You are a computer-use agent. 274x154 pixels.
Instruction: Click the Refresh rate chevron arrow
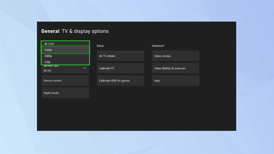pos(85,68)
